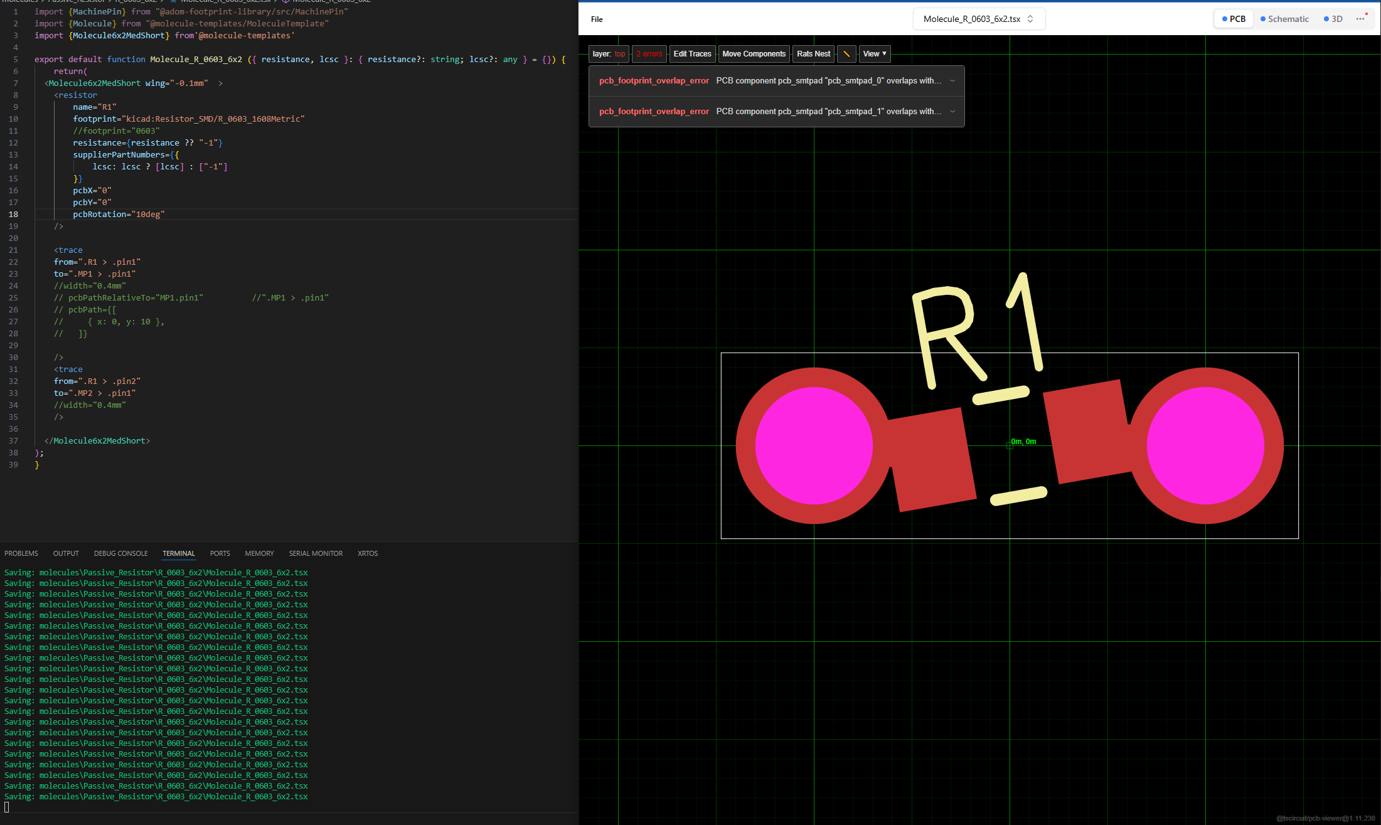This screenshot has height=825, width=1381.
Task: Open the SERIAL MONITOR panel tab
Action: [316, 553]
